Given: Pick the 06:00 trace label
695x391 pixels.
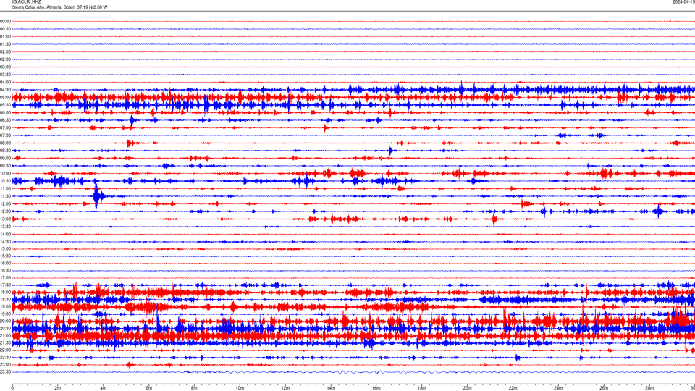Looking at the screenshot, I should coord(5,113).
